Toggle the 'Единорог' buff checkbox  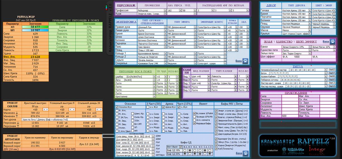[x=216, y=138]
